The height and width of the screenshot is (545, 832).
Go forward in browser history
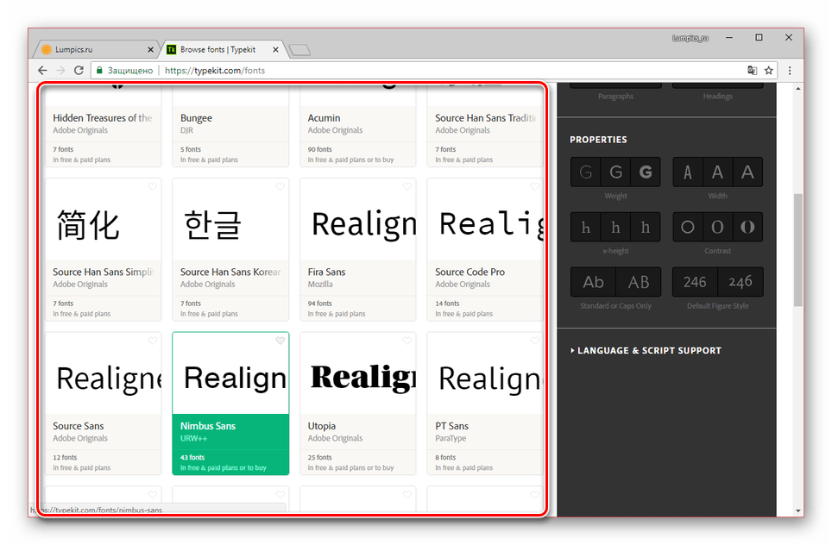(x=60, y=70)
